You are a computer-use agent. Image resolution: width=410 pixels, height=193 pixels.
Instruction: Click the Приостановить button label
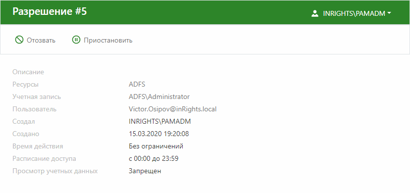click(108, 41)
